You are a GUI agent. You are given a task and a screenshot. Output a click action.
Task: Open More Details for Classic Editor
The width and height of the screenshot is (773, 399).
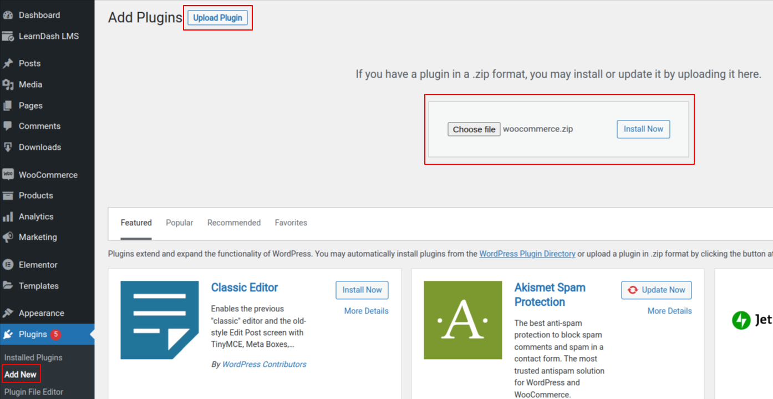click(366, 311)
